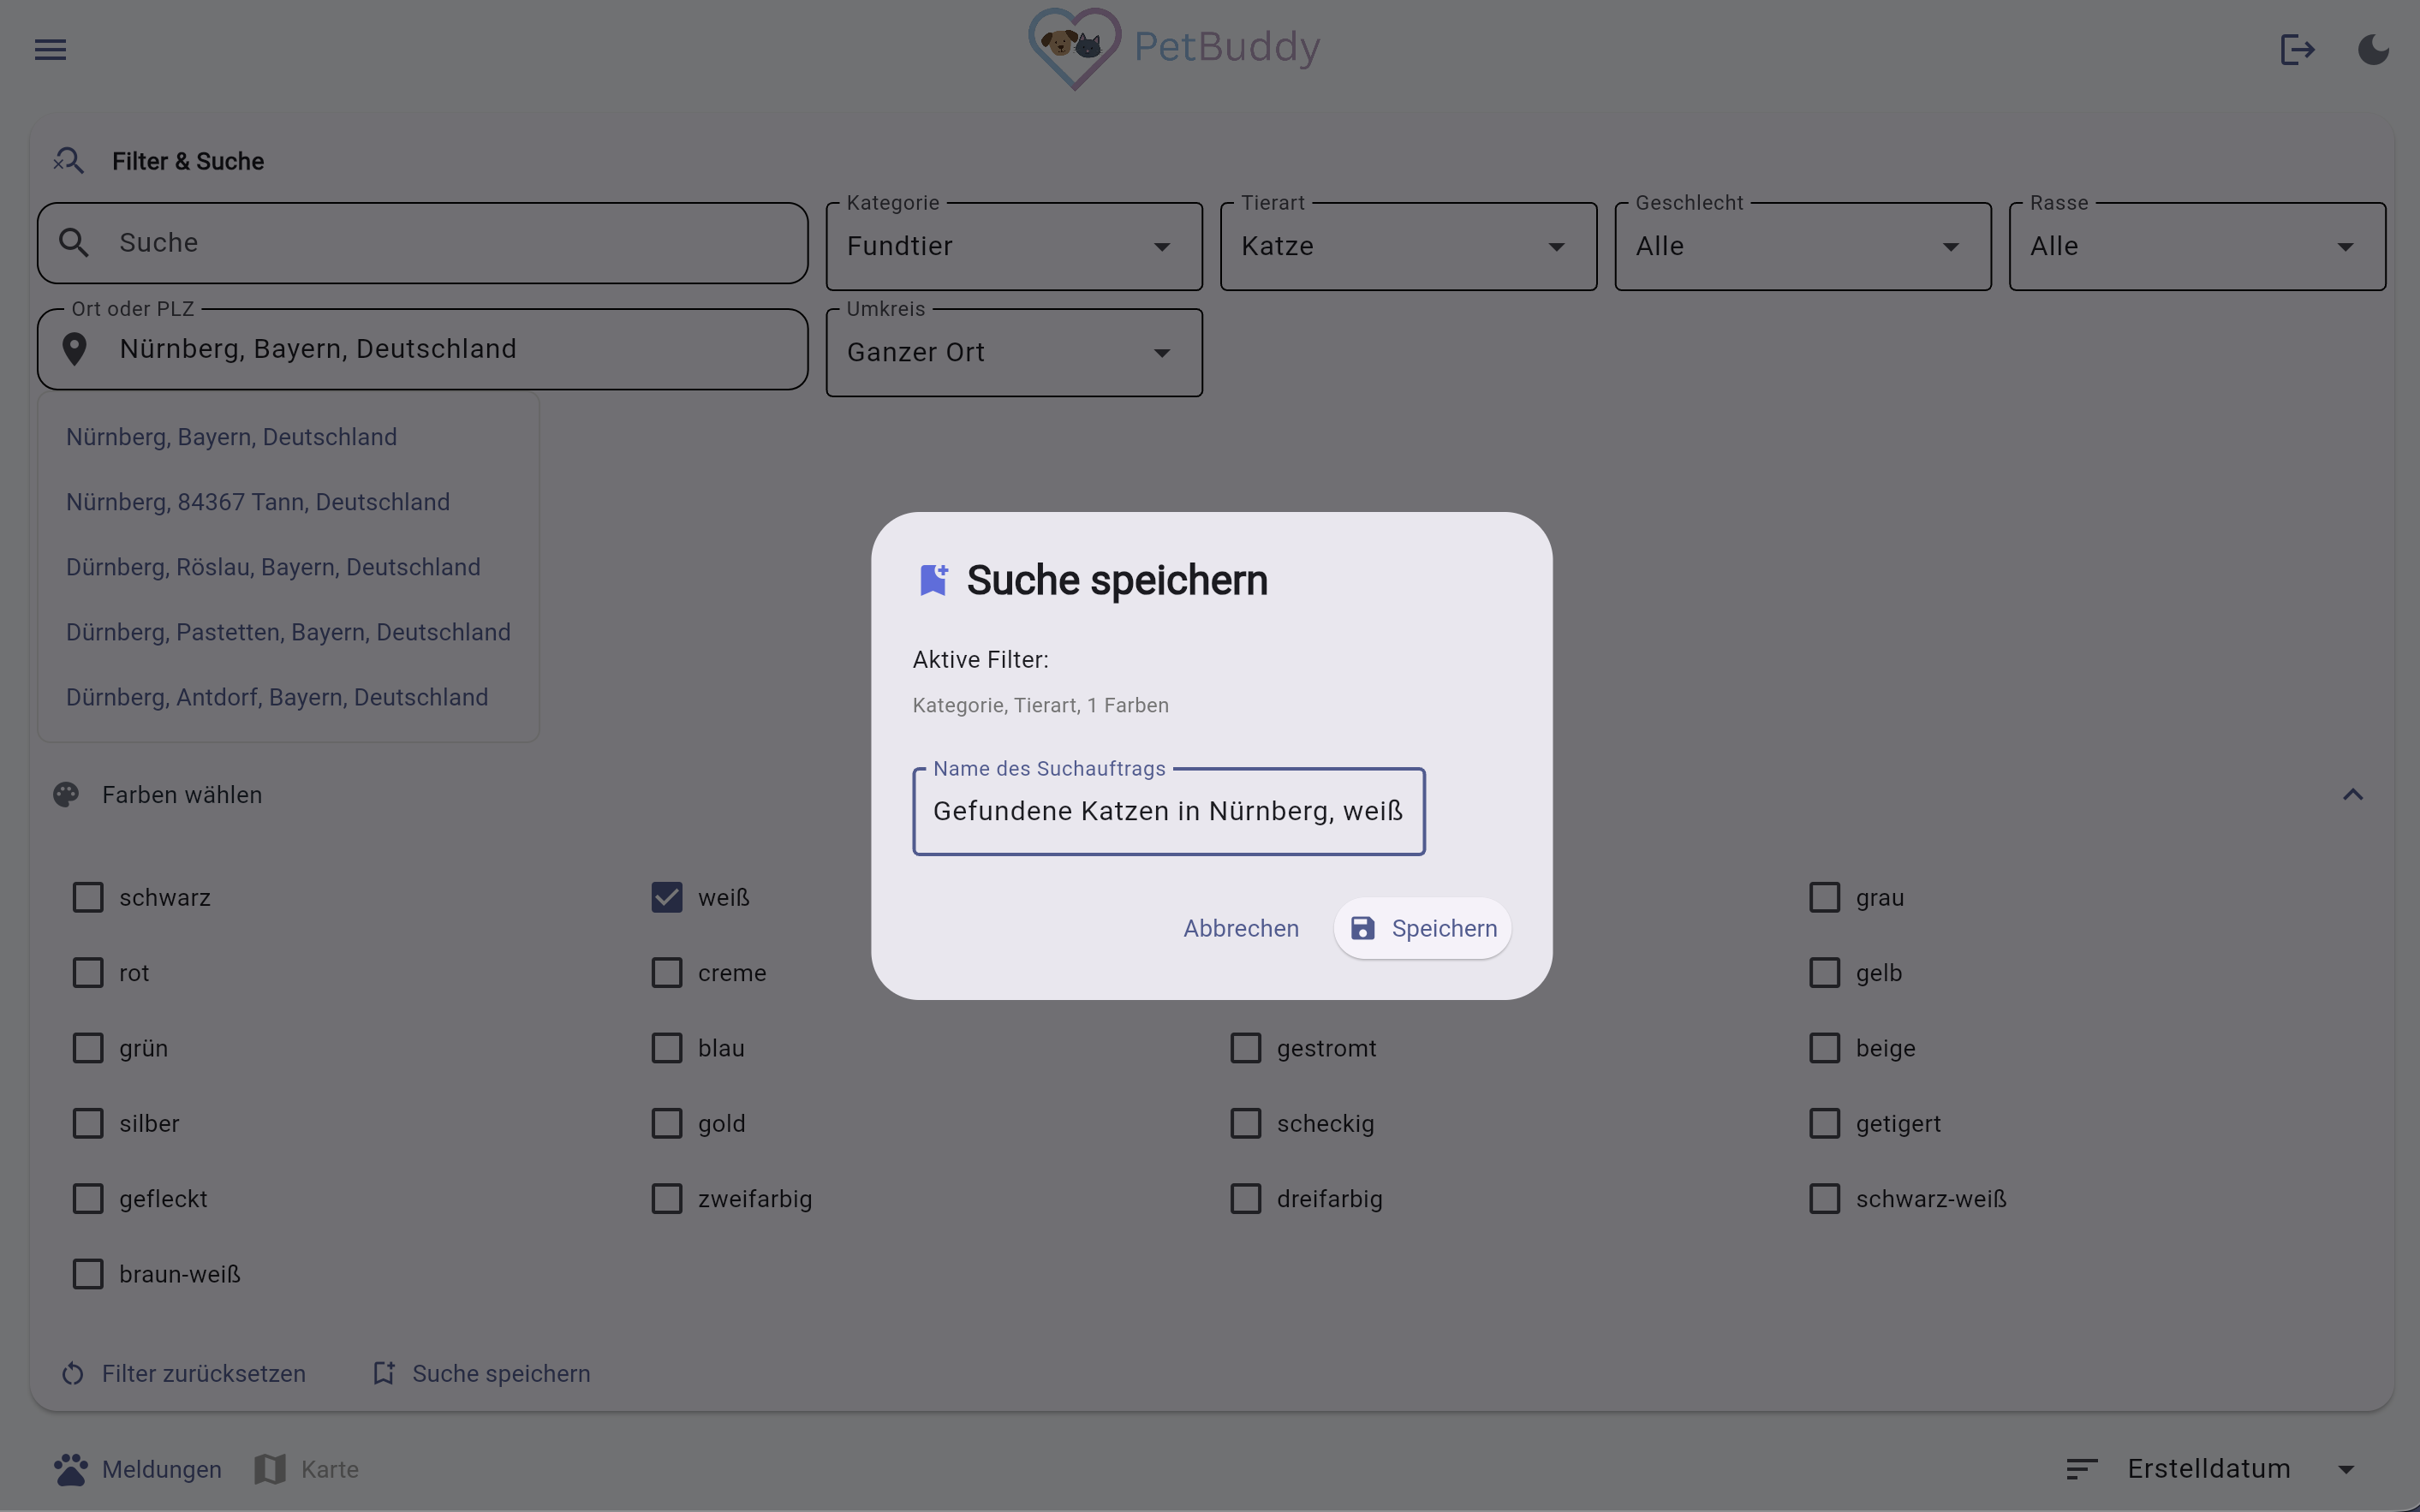Toggle dark mode moon icon
Image resolution: width=2420 pixels, height=1512 pixels.
(x=2373, y=49)
